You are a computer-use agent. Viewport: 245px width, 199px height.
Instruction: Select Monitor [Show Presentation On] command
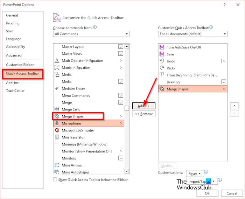tap(89, 151)
